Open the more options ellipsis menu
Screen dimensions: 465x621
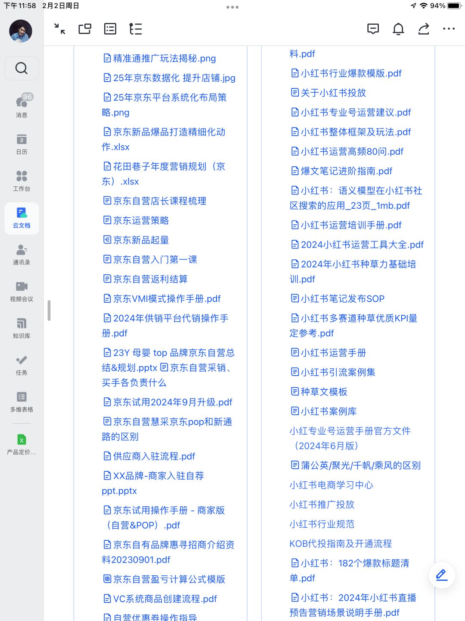(449, 29)
